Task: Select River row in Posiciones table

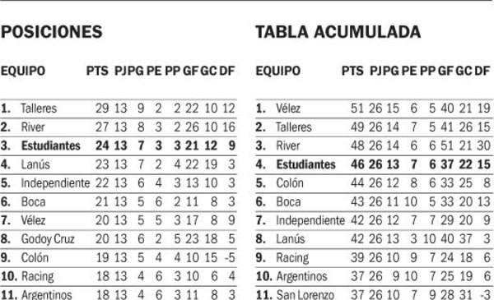Action: (119, 127)
